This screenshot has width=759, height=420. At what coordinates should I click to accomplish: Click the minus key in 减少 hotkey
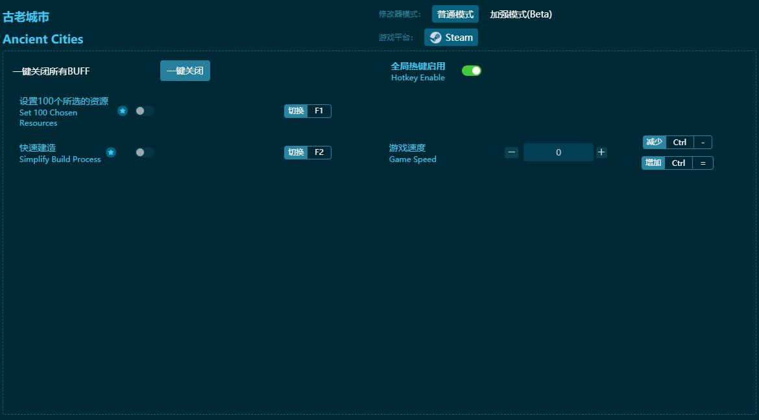click(x=703, y=143)
